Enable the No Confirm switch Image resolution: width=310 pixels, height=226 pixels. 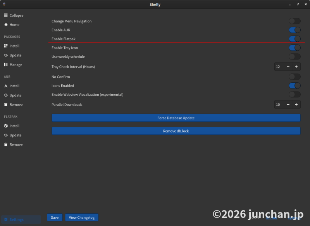point(294,77)
